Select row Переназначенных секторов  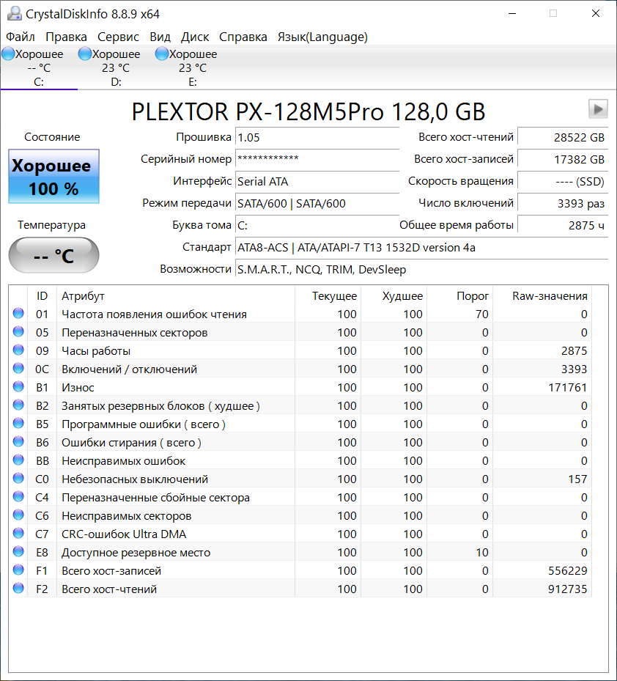coord(300,332)
